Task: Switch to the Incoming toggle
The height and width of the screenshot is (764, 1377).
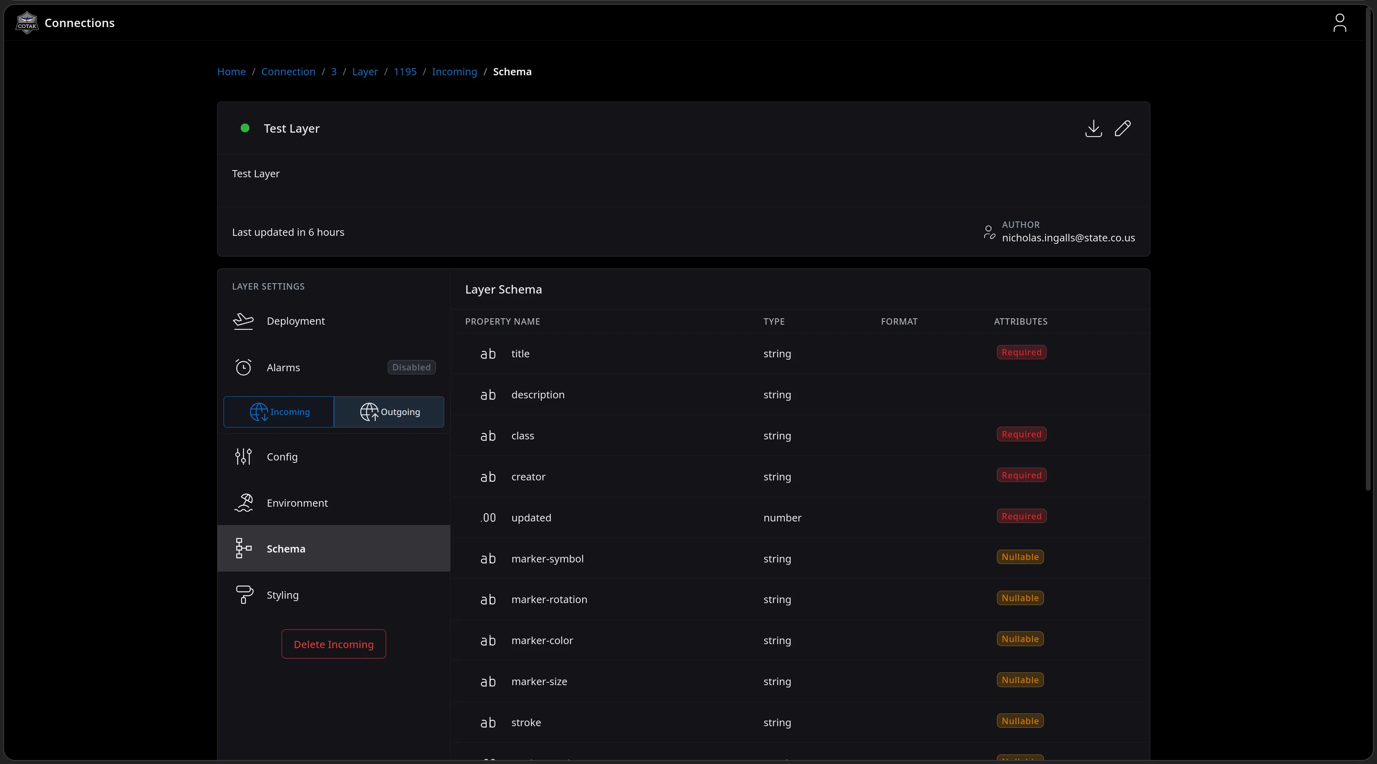Action: (279, 412)
